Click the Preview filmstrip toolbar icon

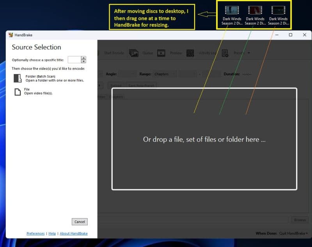[161, 53]
